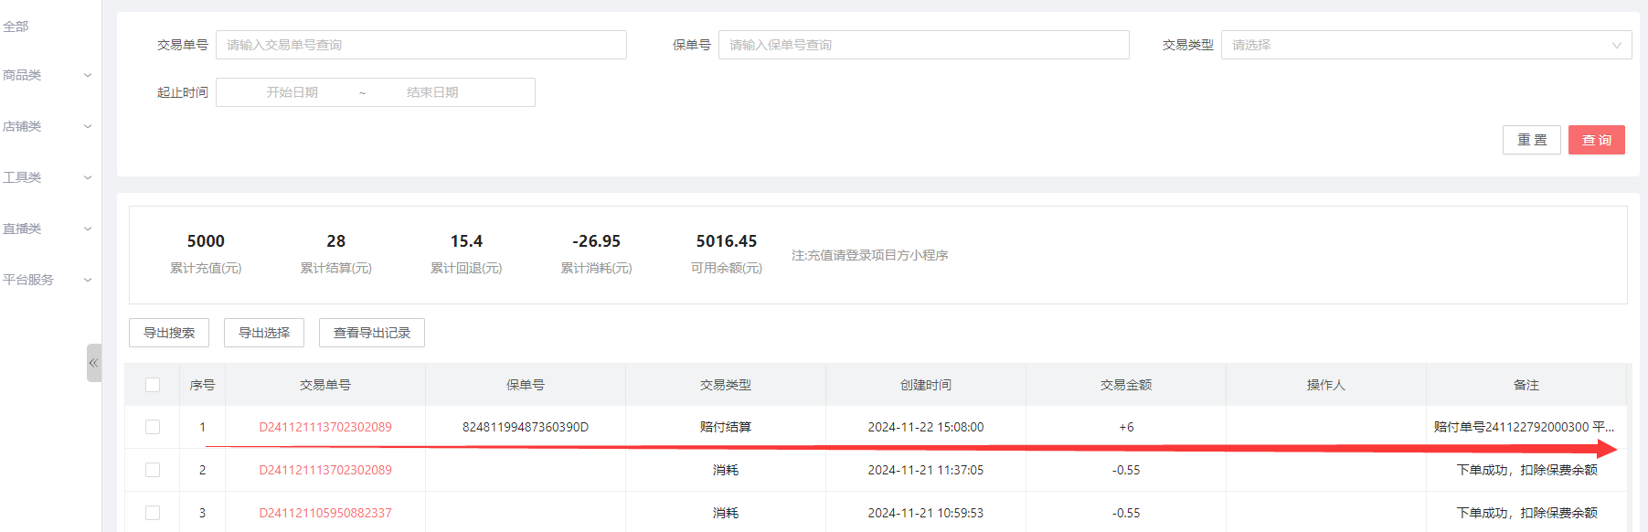1648x532 pixels.
Task: Click the 导出选择 button
Action: tap(264, 333)
